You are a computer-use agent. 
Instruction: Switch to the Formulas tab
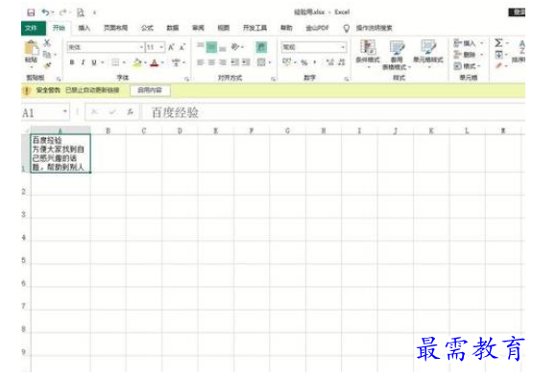coord(147,28)
